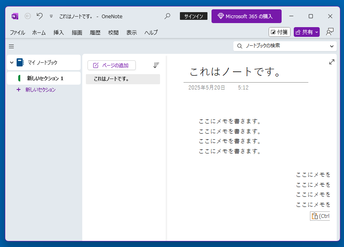344x247 pixels.
Task: Open the 共有 share dropdown
Action: tap(306, 32)
